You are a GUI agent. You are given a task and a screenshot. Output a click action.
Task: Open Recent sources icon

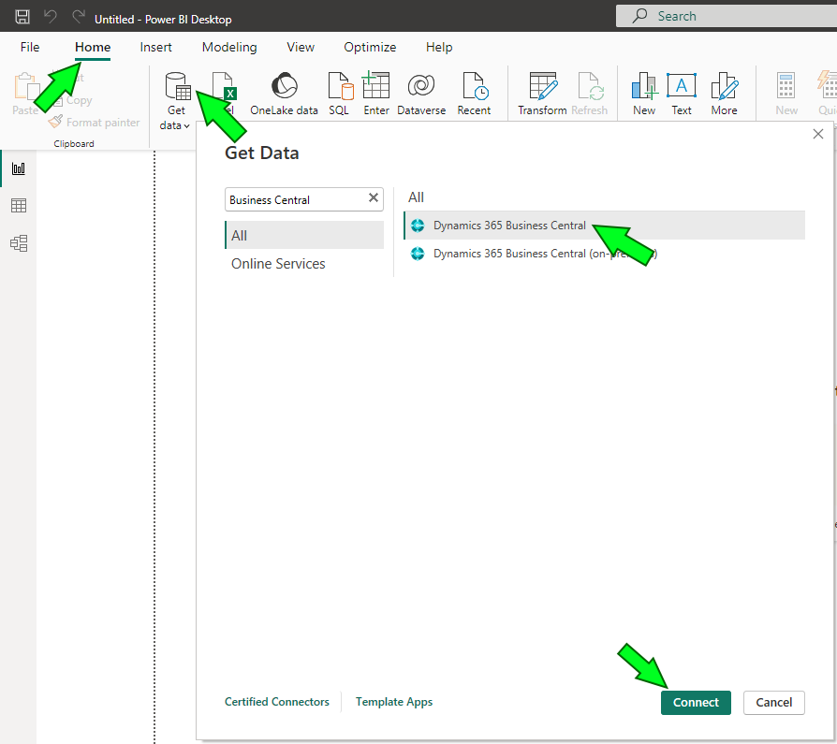475,86
